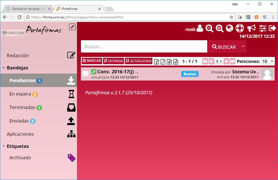The height and width of the screenshot is (180, 278).
Task: Click the zoom in magnifier icon
Action: 220,28
